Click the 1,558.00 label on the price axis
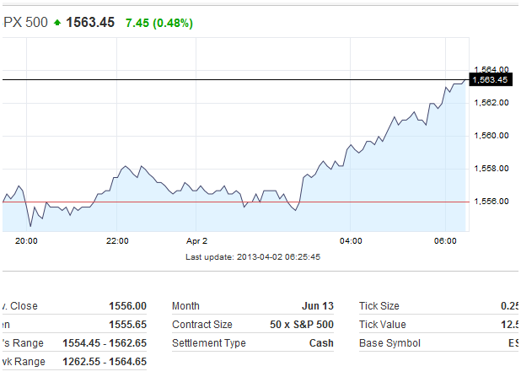 point(490,168)
